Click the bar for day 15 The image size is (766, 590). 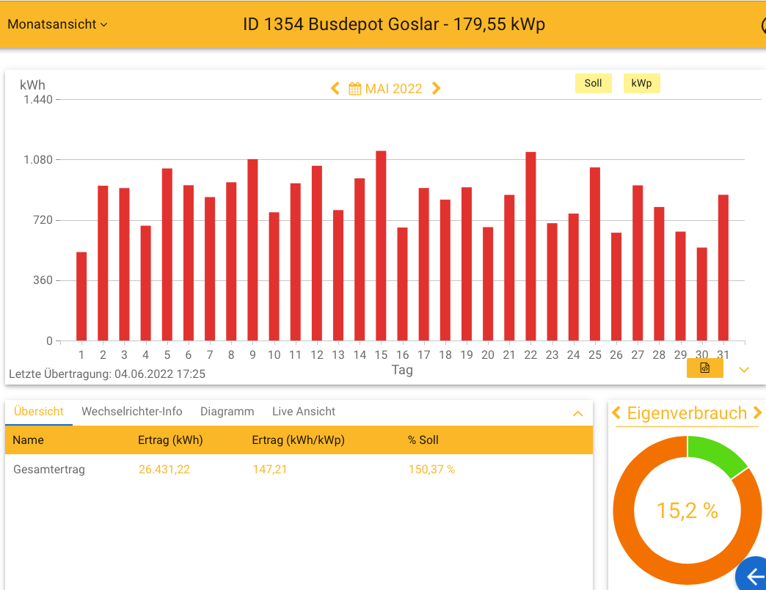click(x=381, y=245)
